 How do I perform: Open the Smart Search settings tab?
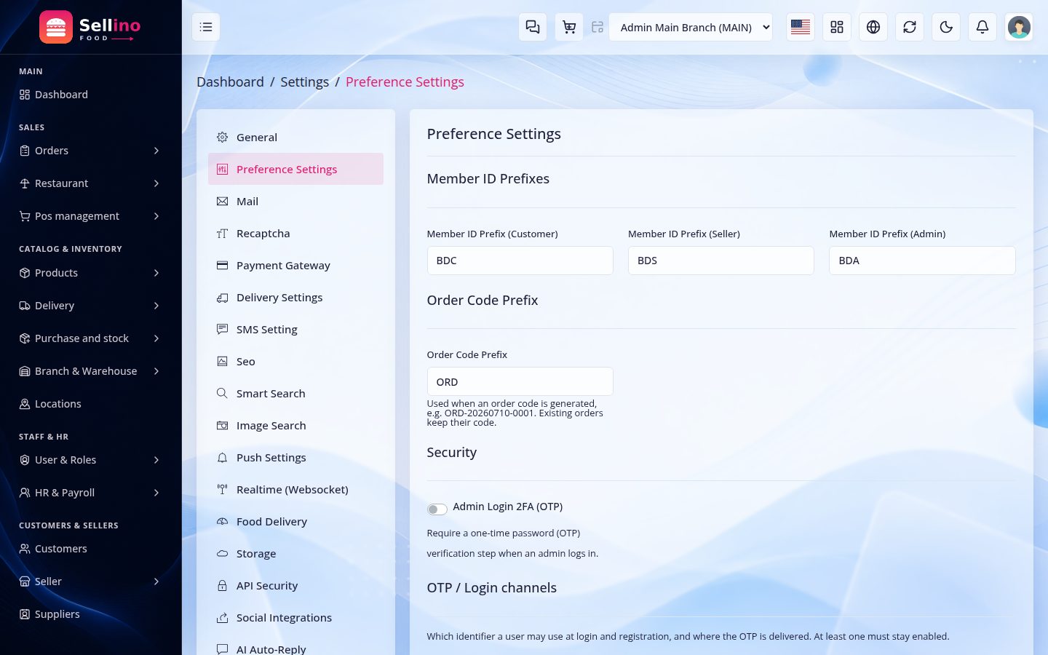point(295,393)
